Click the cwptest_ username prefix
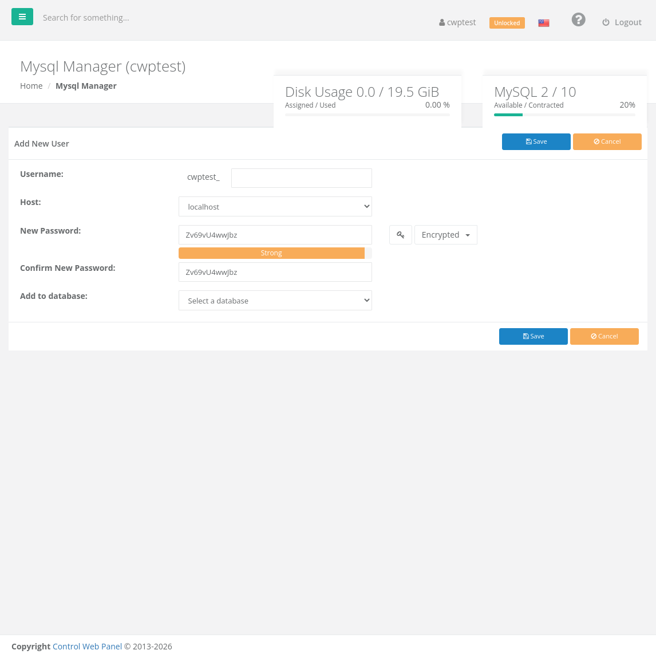This screenshot has height=658, width=656. (x=203, y=177)
